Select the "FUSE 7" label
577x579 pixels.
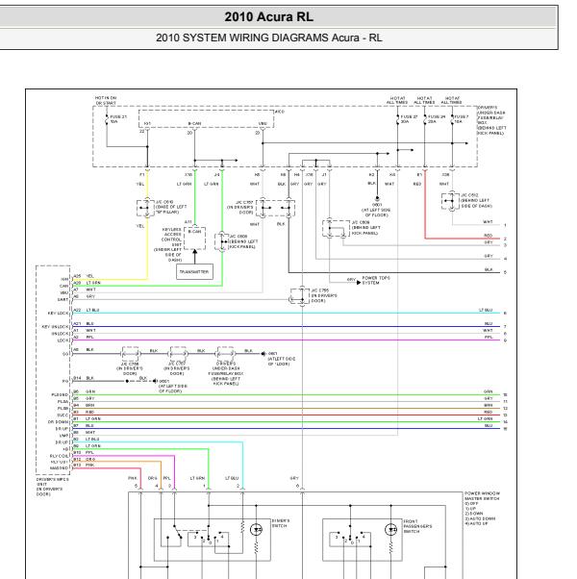coord(461,119)
